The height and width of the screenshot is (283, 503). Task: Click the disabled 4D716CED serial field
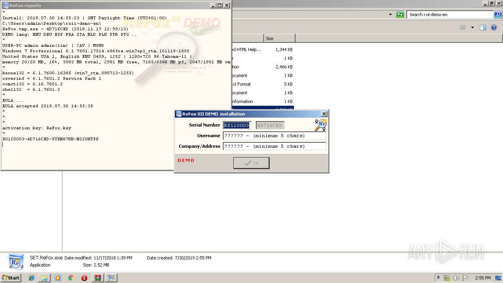(270, 125)
